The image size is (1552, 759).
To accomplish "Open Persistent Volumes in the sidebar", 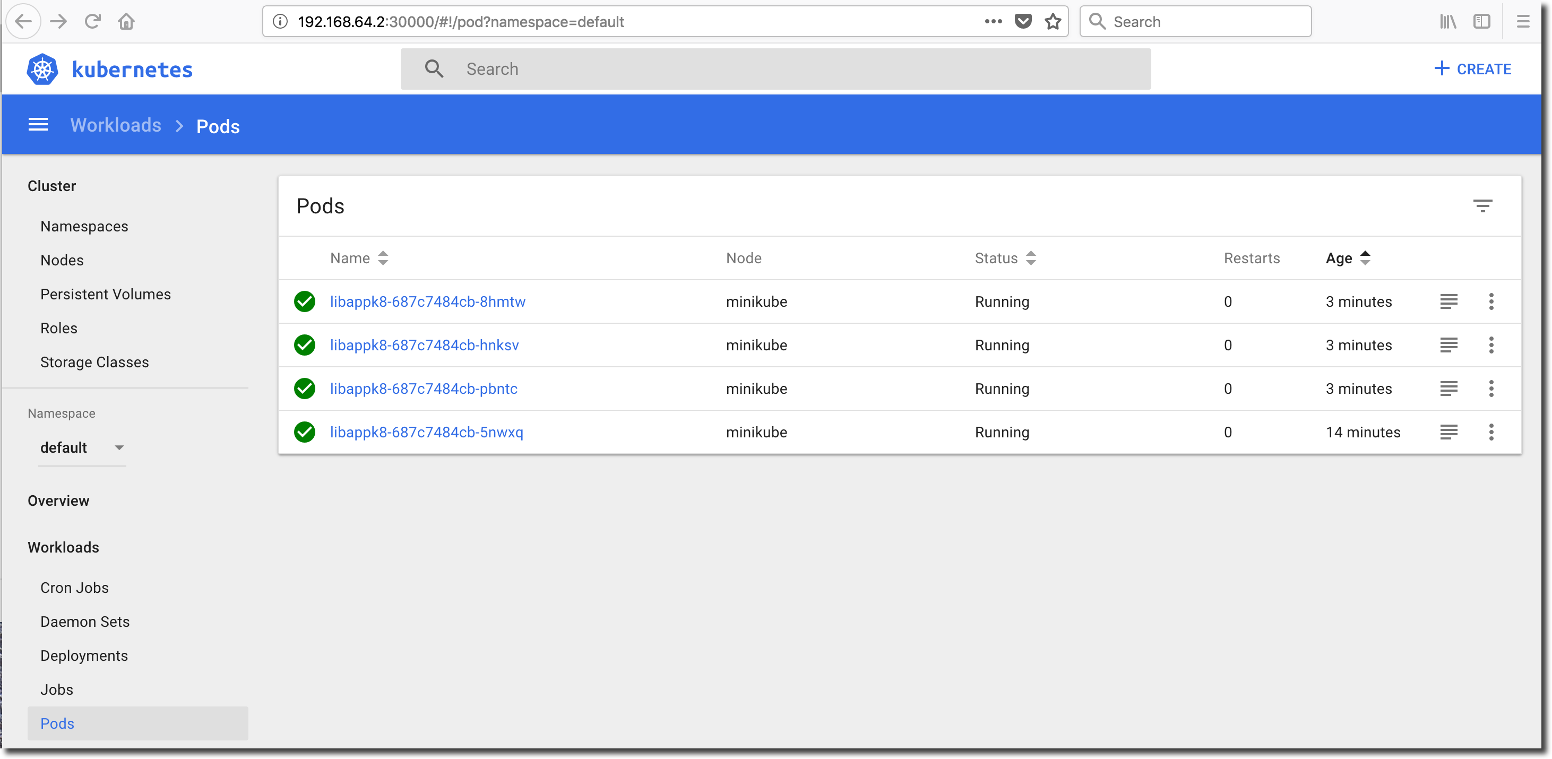I will point(106,294).
